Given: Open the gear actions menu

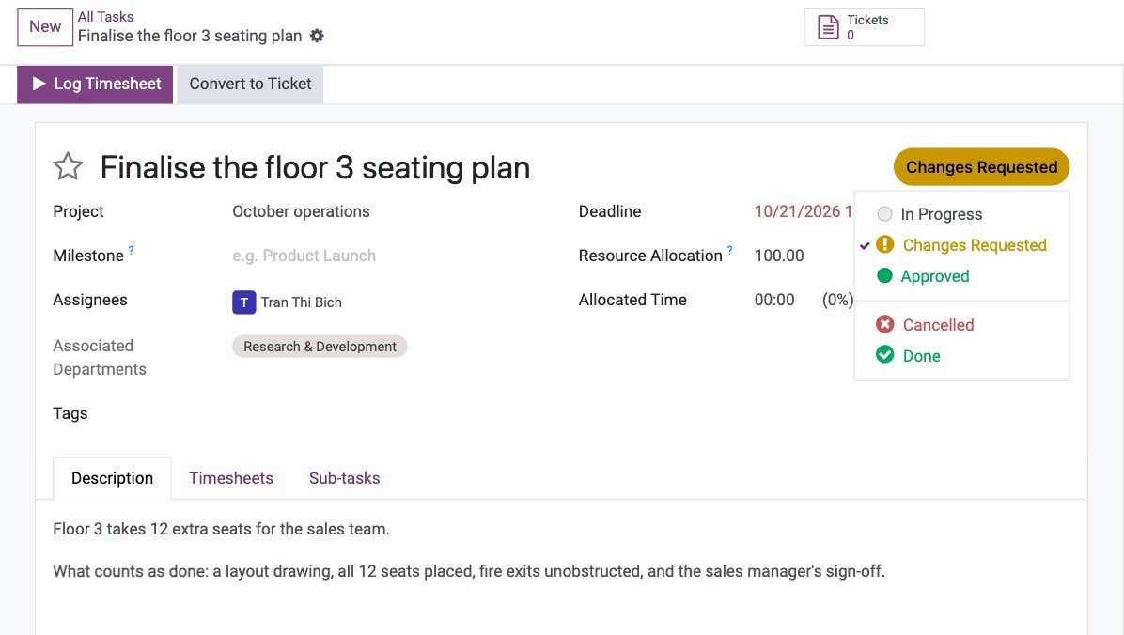Looking at the screenshot, I should coord(317,36).
